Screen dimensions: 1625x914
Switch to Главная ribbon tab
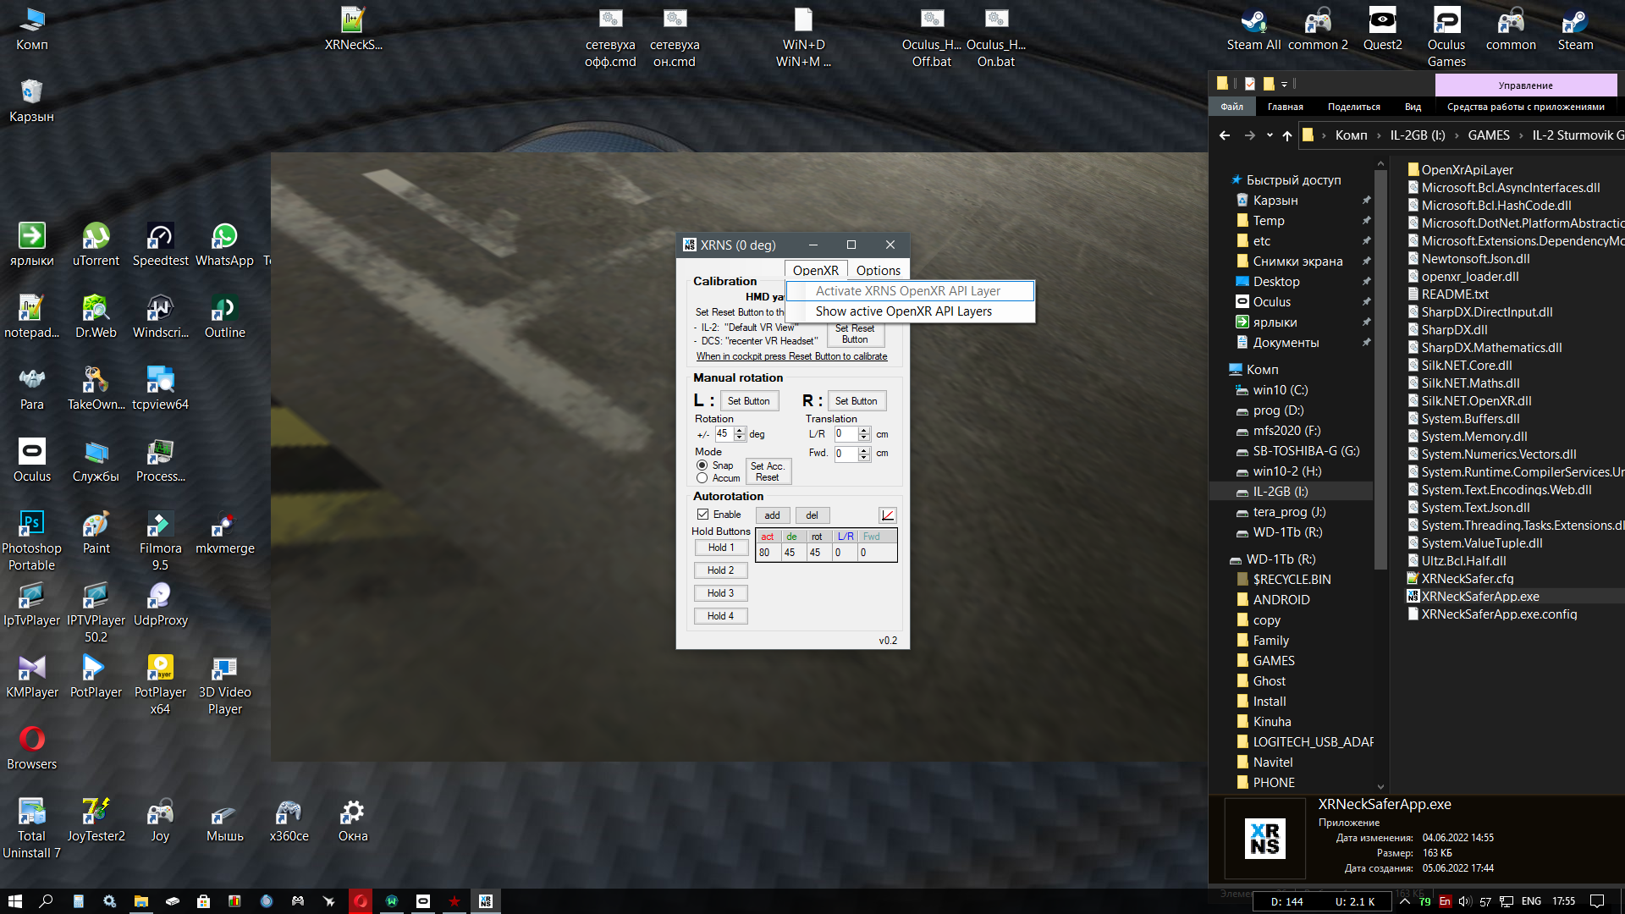(x=1285, y=107)
